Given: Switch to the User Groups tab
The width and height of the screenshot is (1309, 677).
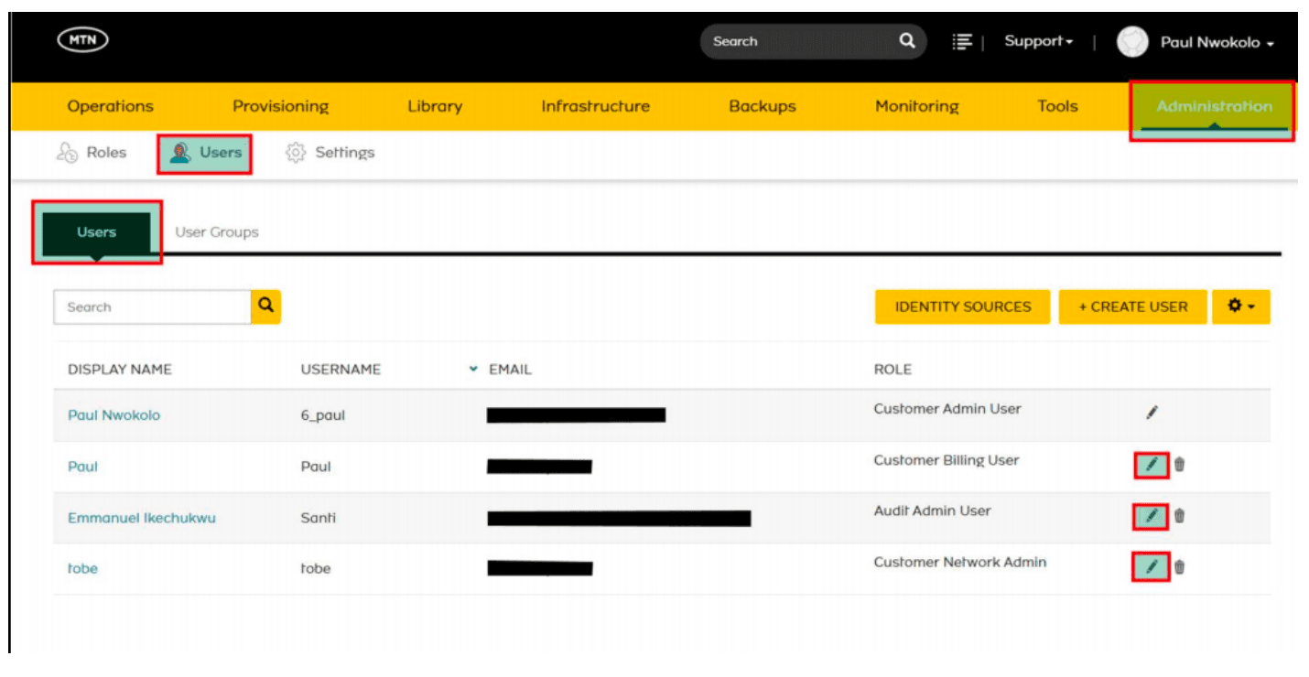Looking at the screenshot, I should pyautogui.click(x=217, y=231).
